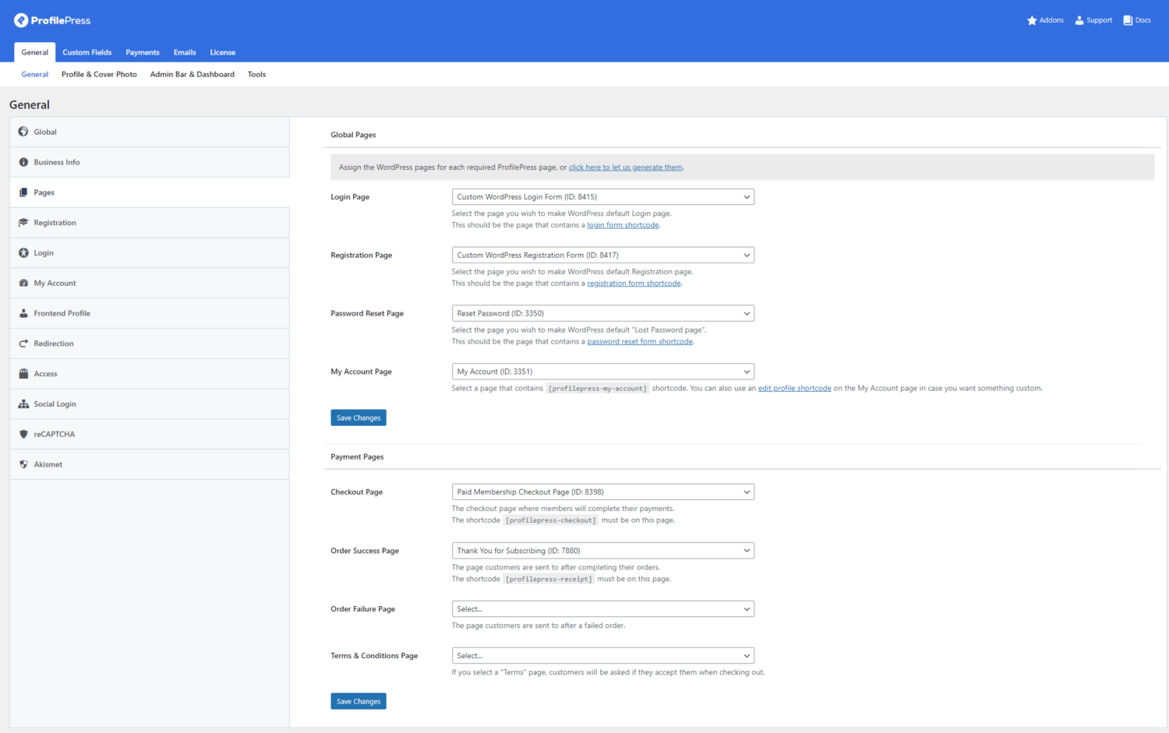Select the General sub-tab
This screenshot has height=733, width=1169.
[35, 75]
